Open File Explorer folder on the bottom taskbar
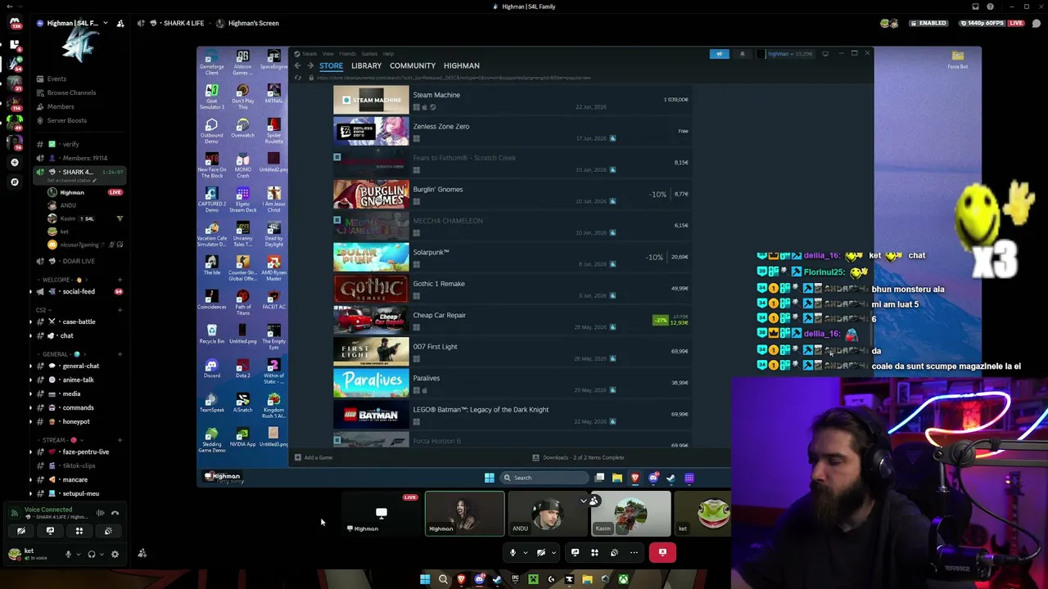The image size is (1048, 589). click(x=587, y=580)
